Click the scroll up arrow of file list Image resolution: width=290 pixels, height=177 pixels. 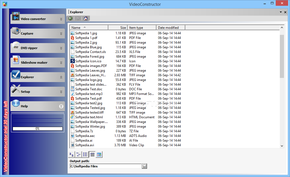(282, 27)
